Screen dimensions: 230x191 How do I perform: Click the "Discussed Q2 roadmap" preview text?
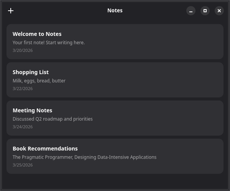coord(53,119)
